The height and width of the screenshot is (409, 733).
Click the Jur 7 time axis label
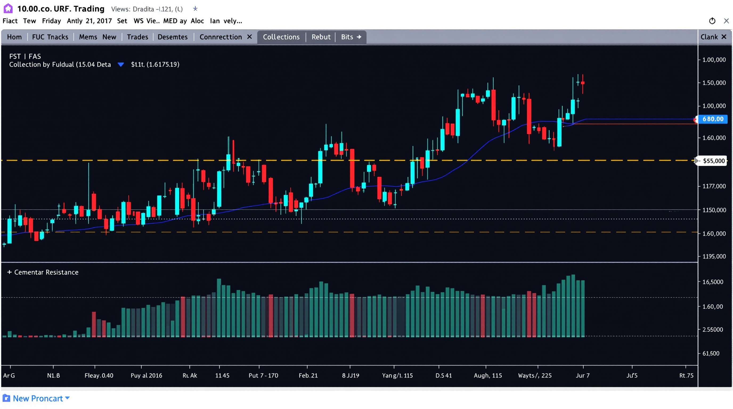[x=583, y=375]
